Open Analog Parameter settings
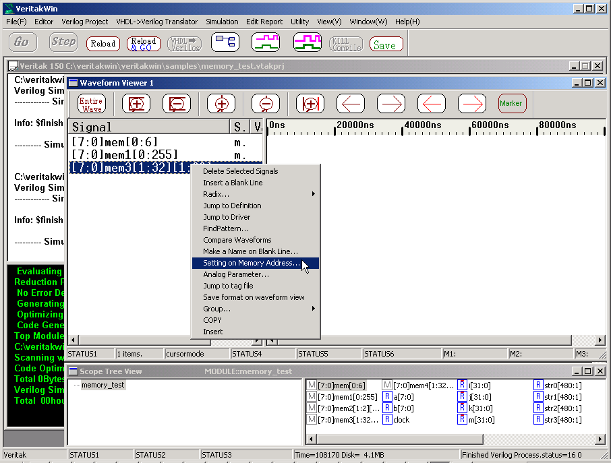This screenshot has width=611, height=463. (x=256, y=274)
